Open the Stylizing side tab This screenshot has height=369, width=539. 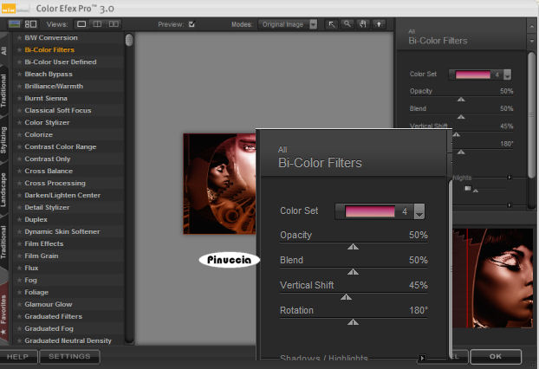(x=3, y=139)
